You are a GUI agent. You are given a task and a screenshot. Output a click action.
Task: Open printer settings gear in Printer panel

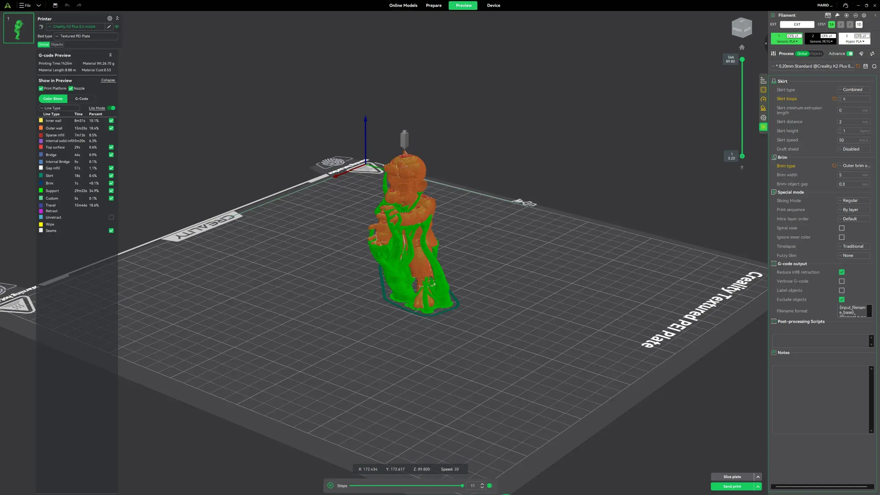click(110, 18)
